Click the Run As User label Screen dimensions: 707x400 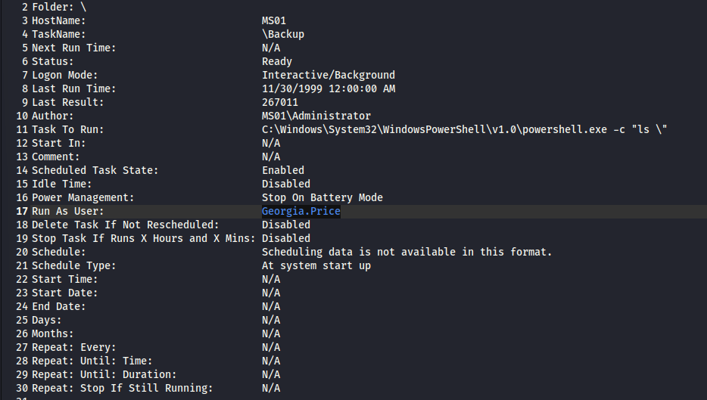point(68,212)
